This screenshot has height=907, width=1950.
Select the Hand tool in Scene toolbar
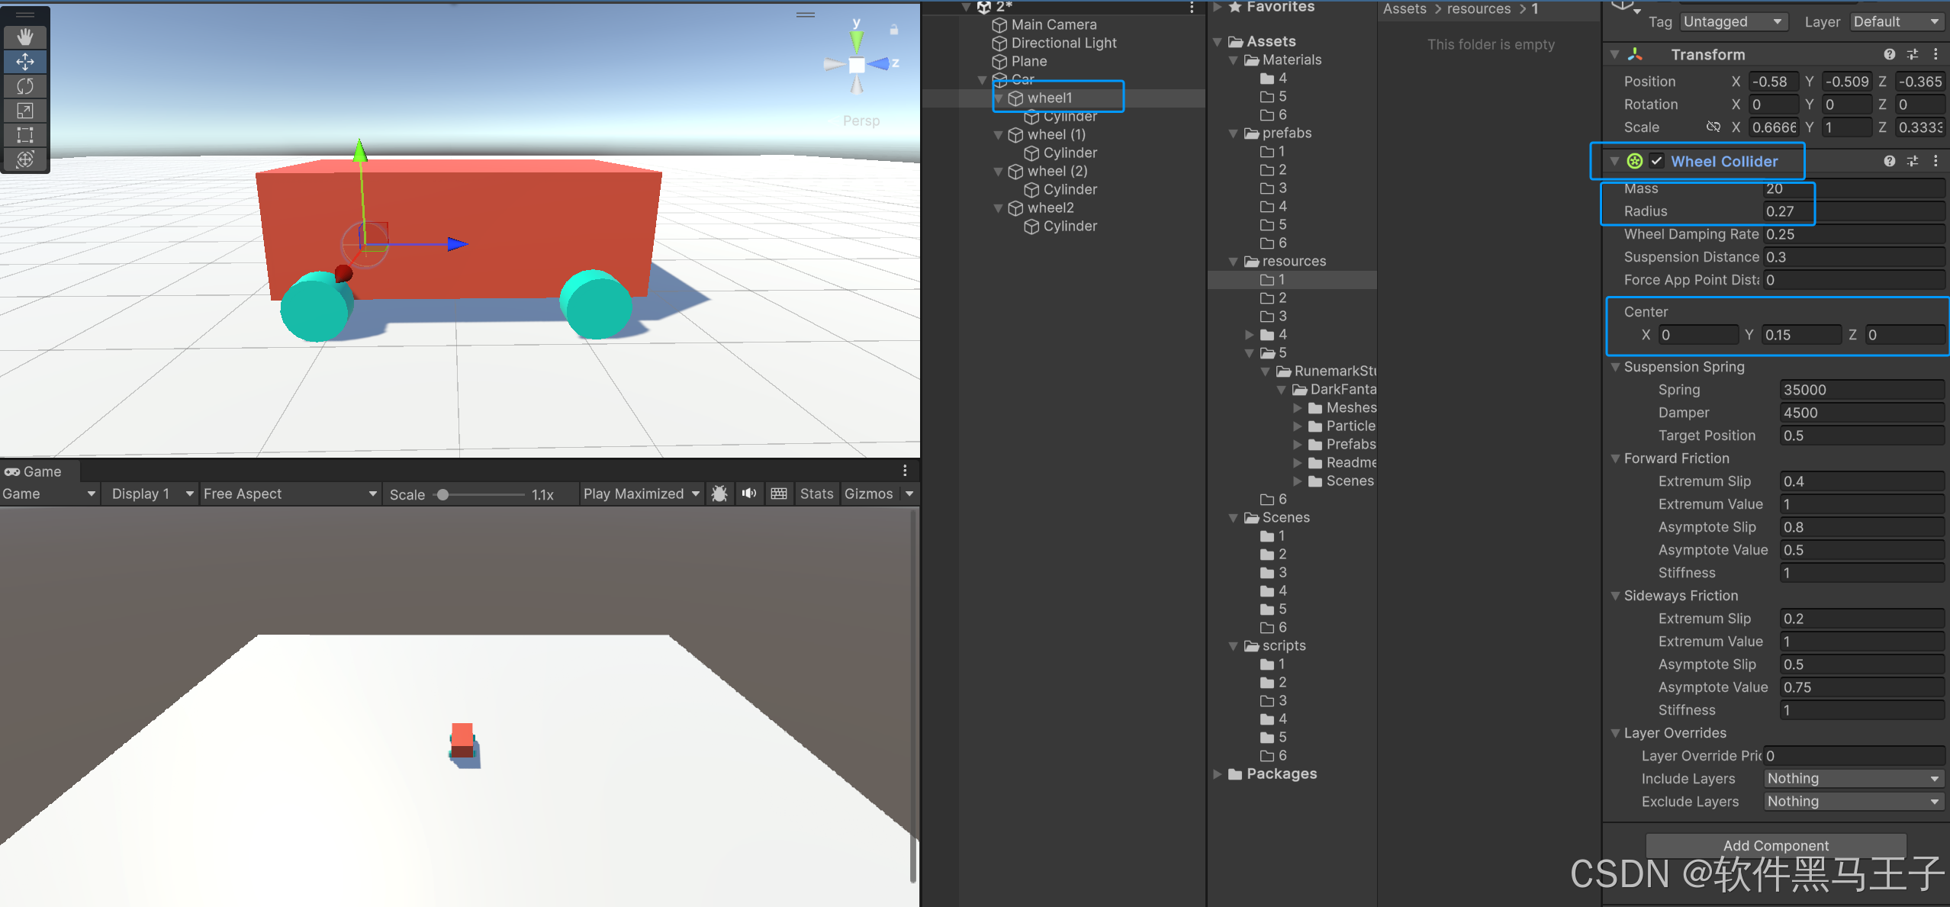pyautogui.click(x=25, y=37)
